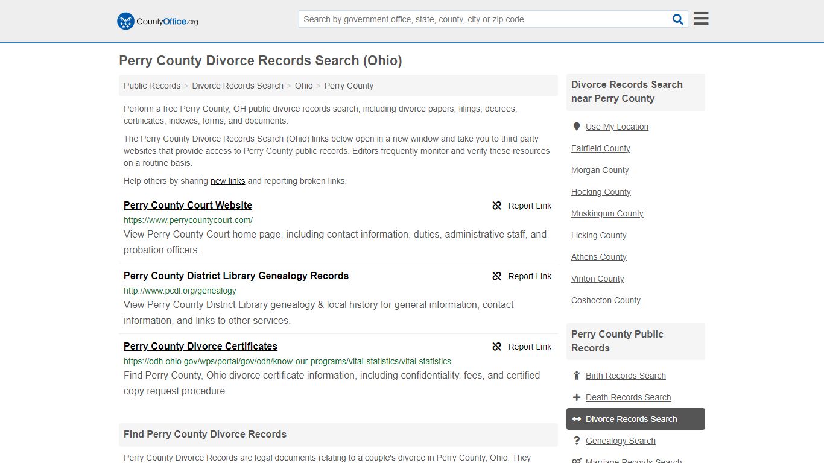This screenshot has height=463, width=824.
Task: Click the Death Records Search cross icon
Action: click(x=577, y=397)
